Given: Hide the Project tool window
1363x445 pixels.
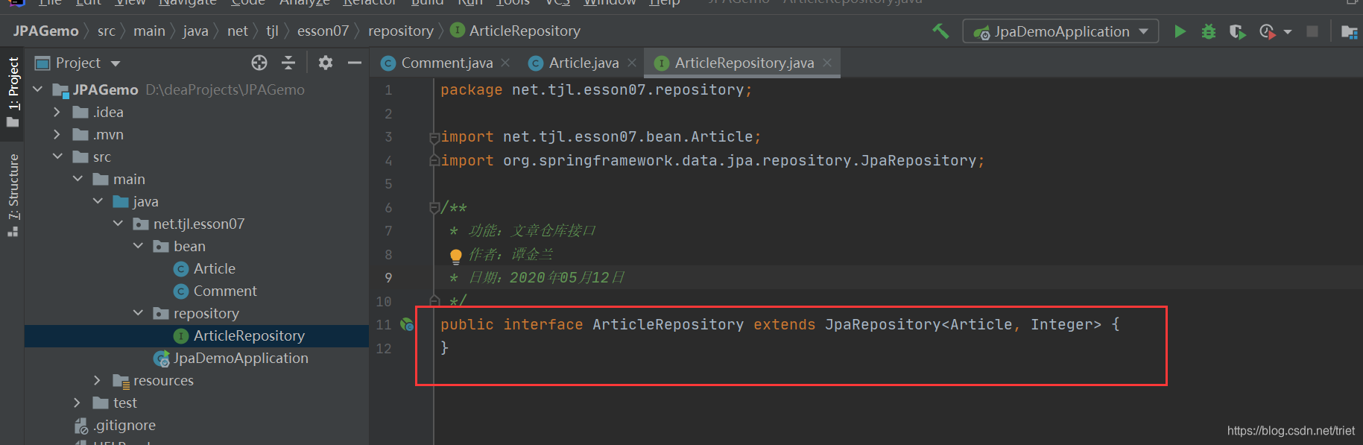Looking at the screenshot, I should point(355,63).
